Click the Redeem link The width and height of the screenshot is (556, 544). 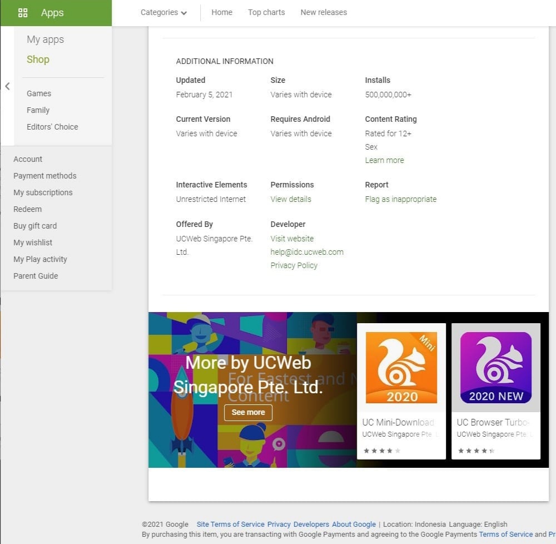(27, 209)
